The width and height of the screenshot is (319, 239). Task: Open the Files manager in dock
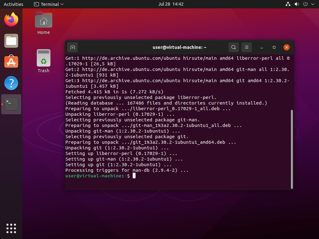(x=11, y=41)
